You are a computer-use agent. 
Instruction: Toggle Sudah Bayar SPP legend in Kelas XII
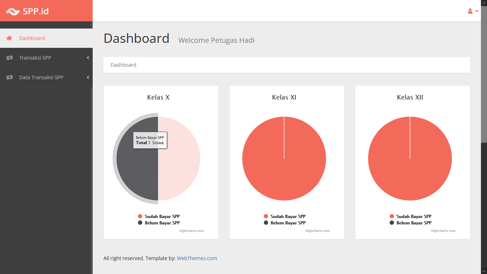coord(414,216)
